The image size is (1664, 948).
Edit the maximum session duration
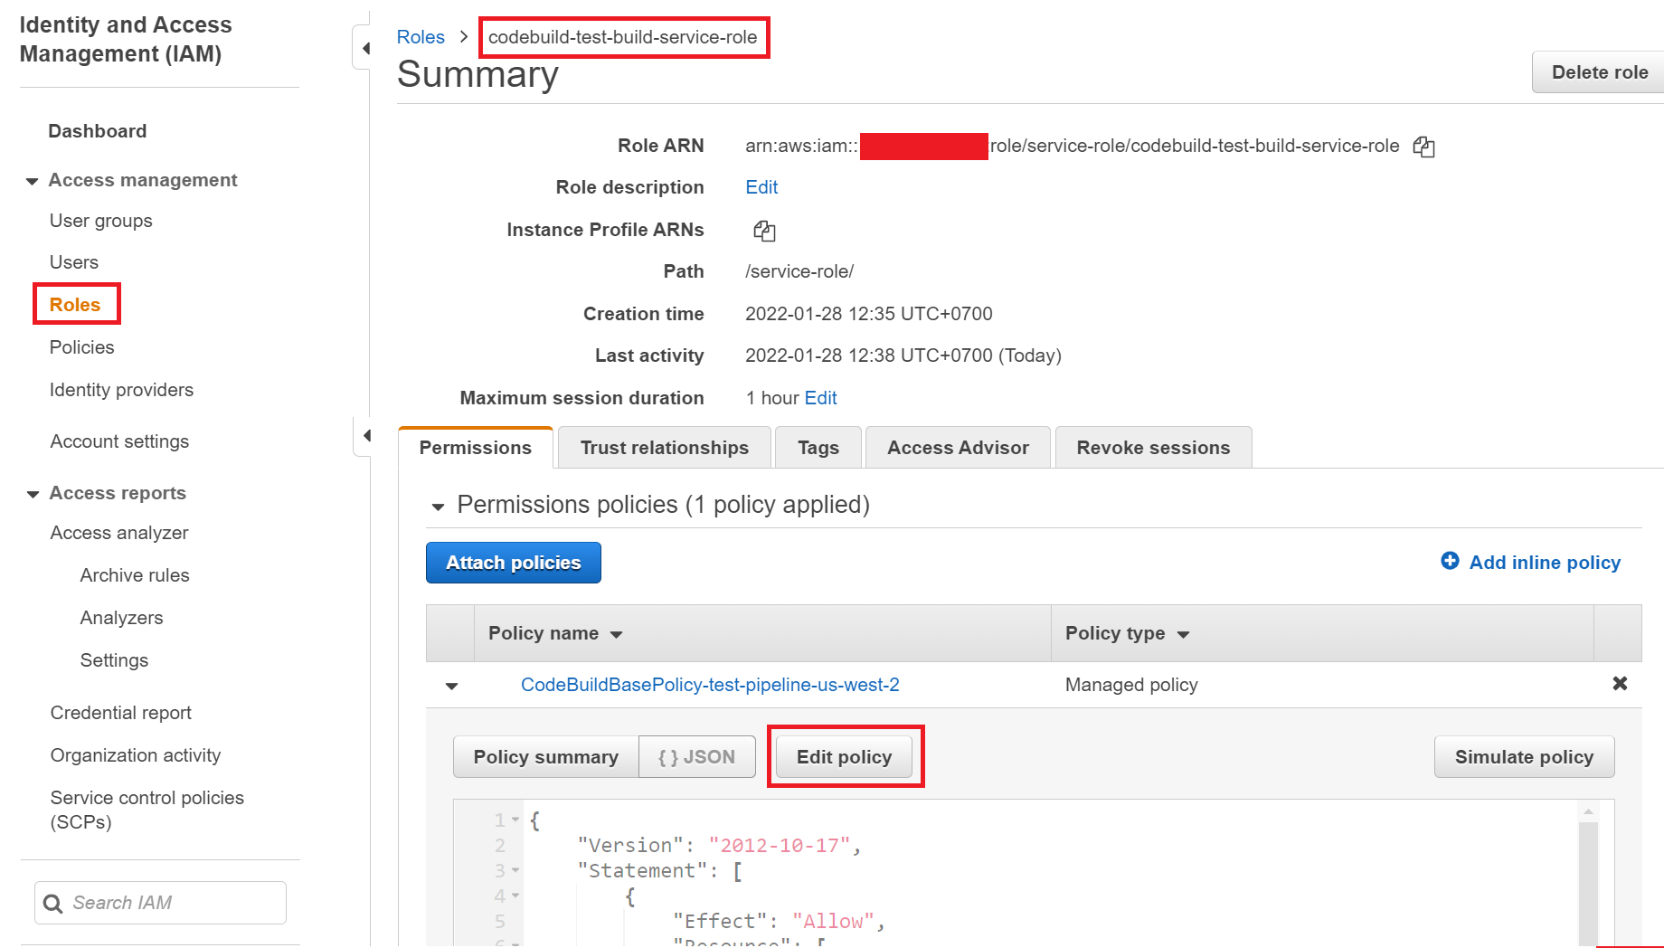[820, 398]
